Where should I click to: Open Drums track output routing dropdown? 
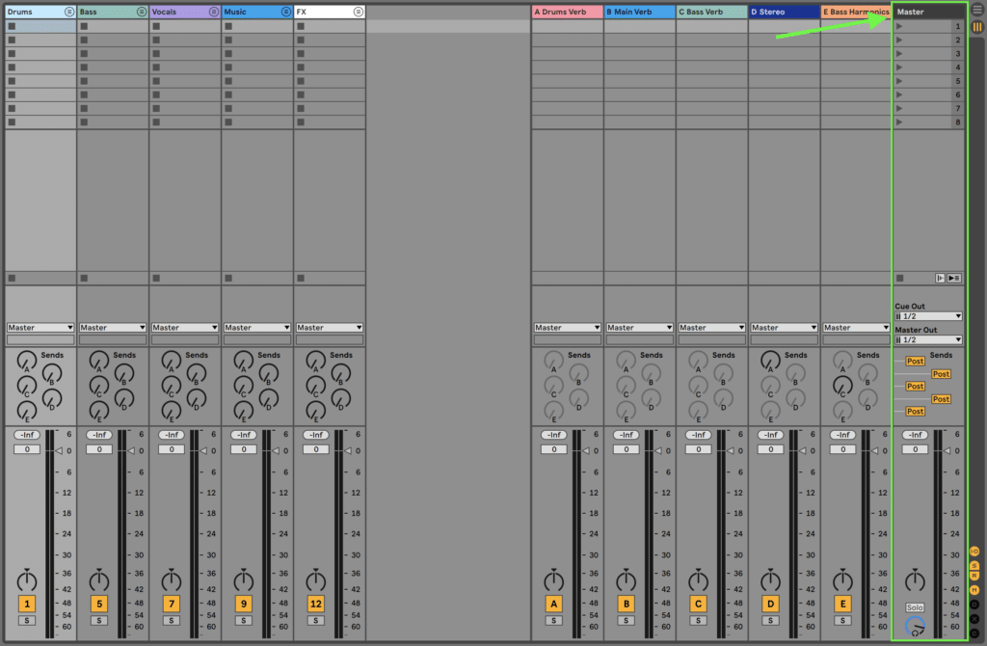pos(40,328)
